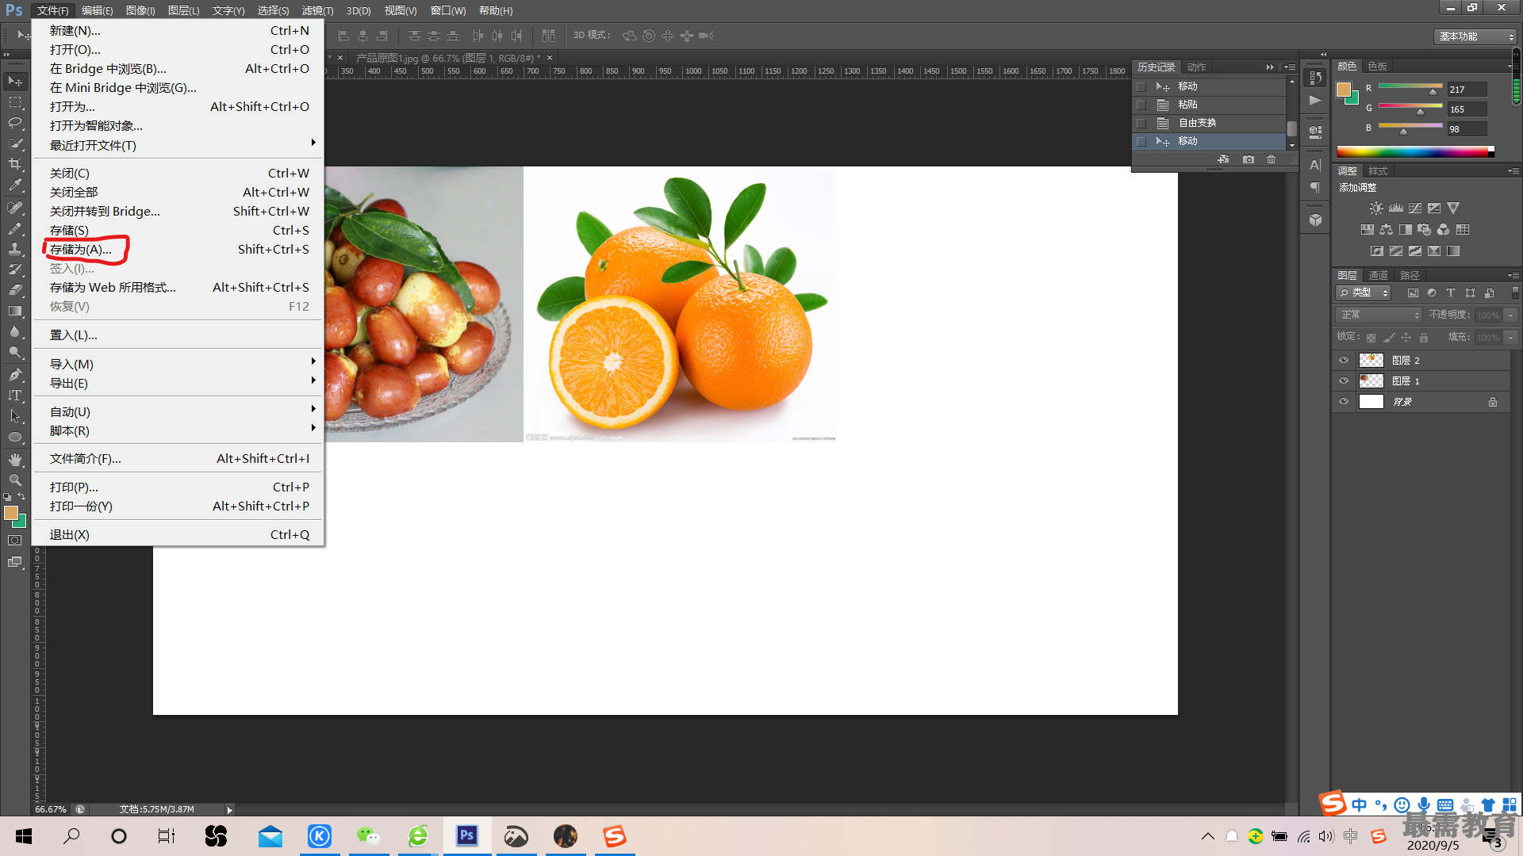The height and width of the screenshot is (856, 1523).
Task: Switch to the 动作 tab
Action: point(1196,67)
